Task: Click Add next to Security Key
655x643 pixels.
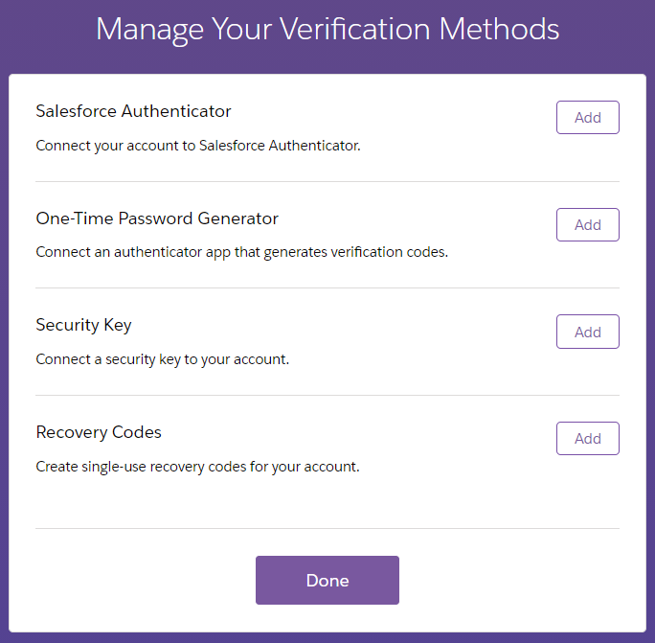Action: pos(587,332)
